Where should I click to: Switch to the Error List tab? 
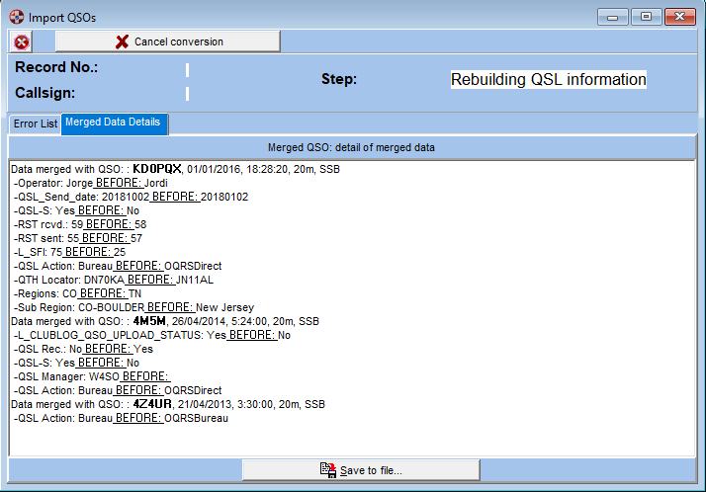[35, 123]
